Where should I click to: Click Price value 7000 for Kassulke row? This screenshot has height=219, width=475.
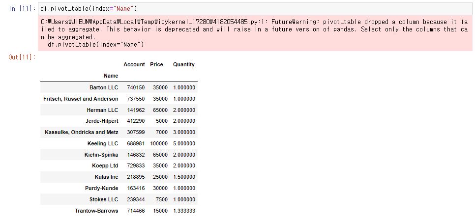point(162,132)
